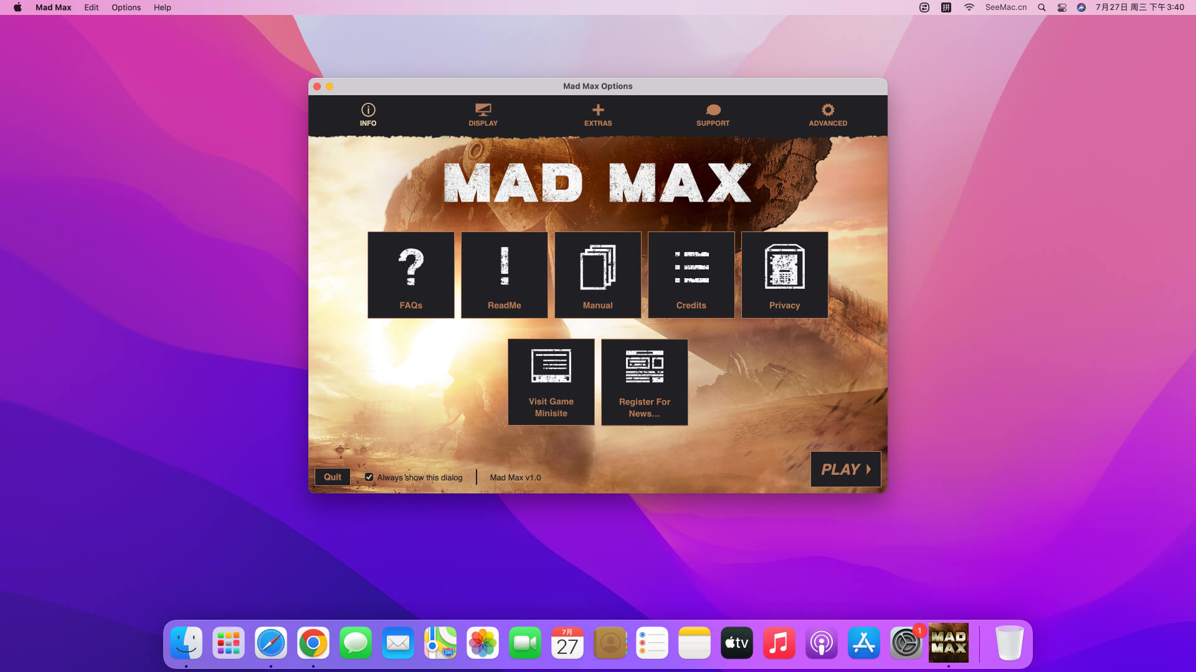Open the Trash in the Dock
The width and height of the screenshot is (1196, 672).
click(x=1009, y=643)
